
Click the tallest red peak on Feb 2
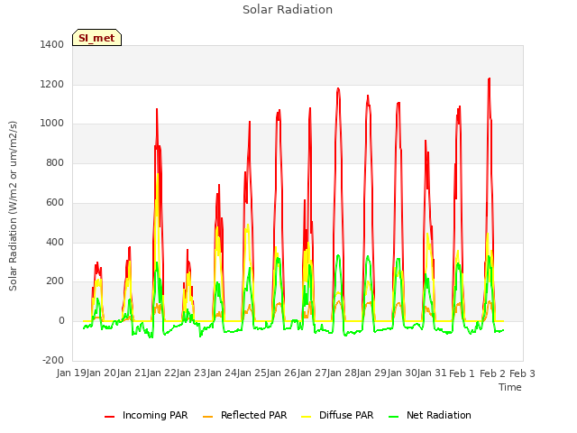point(489,79)
